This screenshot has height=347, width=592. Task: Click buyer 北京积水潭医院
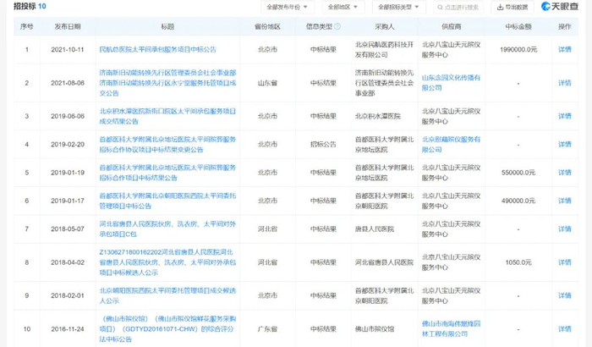point(377,116)
